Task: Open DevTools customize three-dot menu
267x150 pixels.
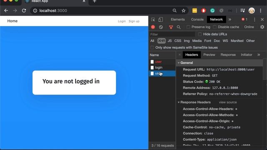Action: (x=254, y=20)
